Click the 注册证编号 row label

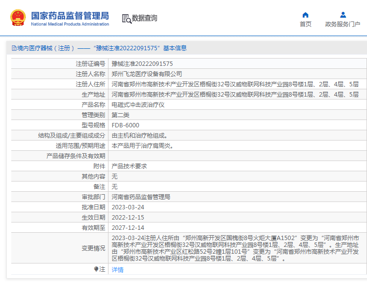coord(90,64)
